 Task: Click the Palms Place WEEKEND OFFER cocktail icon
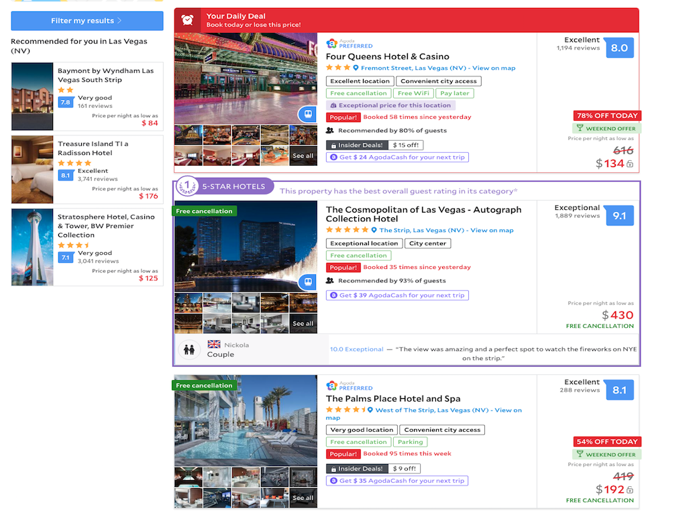click(x=580, y=454)
